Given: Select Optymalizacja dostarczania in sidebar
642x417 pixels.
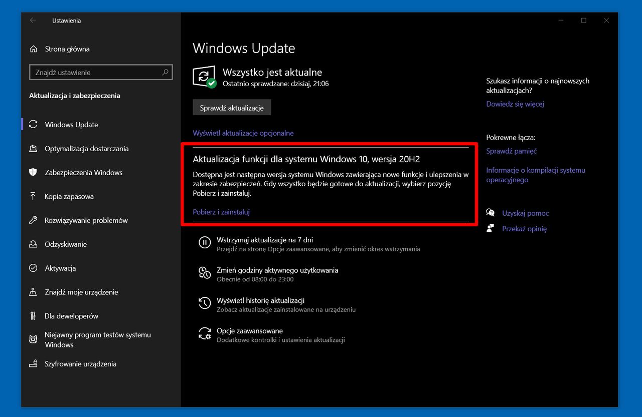Looking at the screenshot, I should 87,149.
